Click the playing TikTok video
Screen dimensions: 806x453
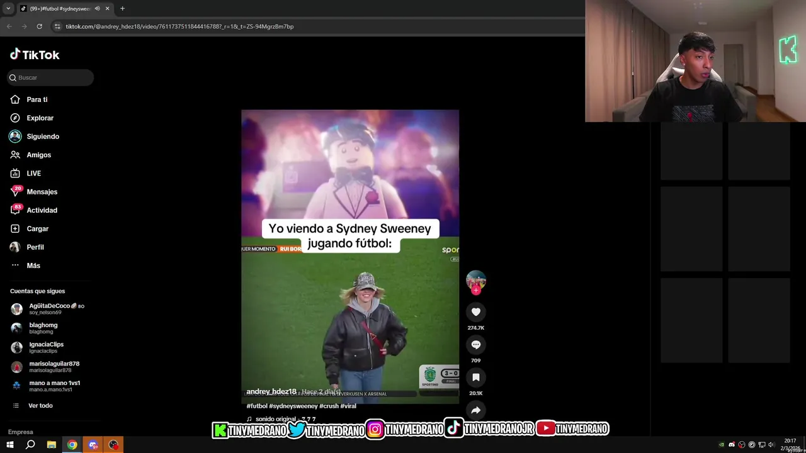click(x=350, y=257)
